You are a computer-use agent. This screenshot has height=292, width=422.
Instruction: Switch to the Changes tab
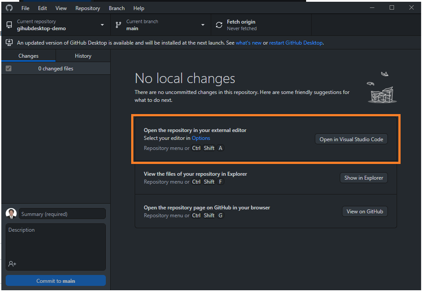[28, 56]
